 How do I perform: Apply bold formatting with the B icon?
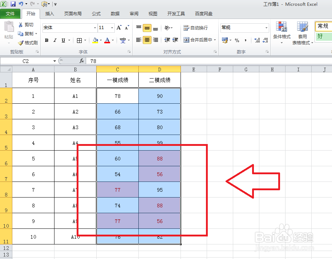[x=46, y=40]
